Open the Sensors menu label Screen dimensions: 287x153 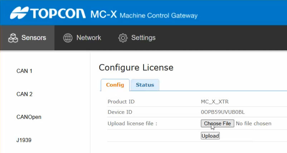(34, 38)
